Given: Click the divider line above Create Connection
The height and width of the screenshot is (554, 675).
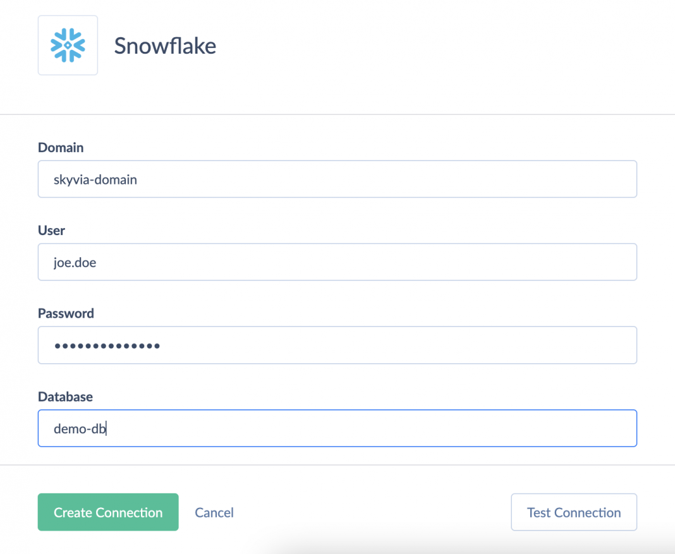Looking at the screenshot, I should (x=337, y=466).
